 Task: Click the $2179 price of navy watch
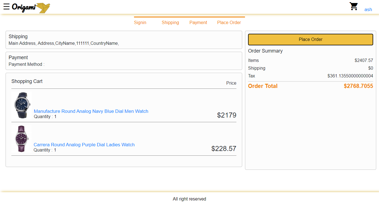pyautogui.click(x=227, y=115)
